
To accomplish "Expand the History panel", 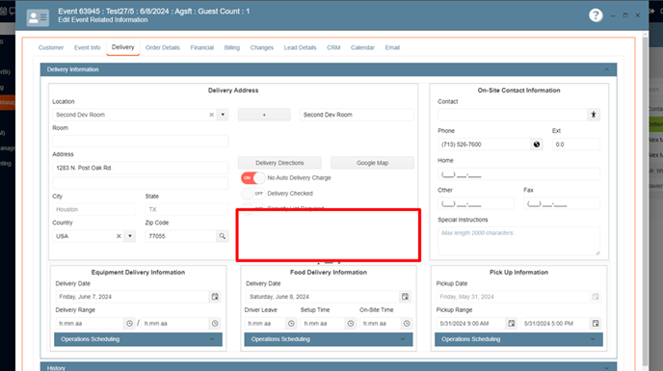I will click(x=328, y=367).
